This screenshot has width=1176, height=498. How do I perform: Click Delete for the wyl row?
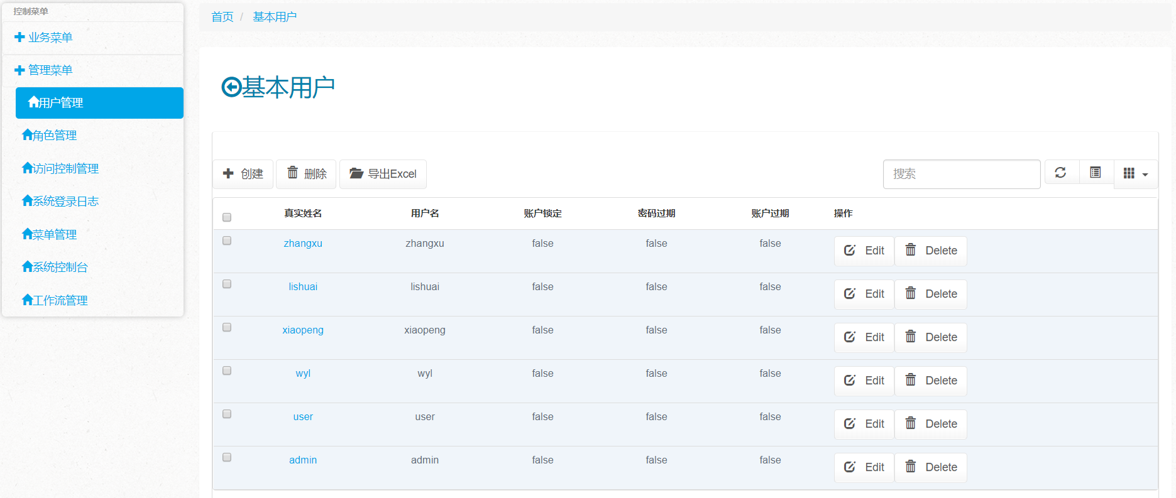pyautogui.click(x=931, y=381)
